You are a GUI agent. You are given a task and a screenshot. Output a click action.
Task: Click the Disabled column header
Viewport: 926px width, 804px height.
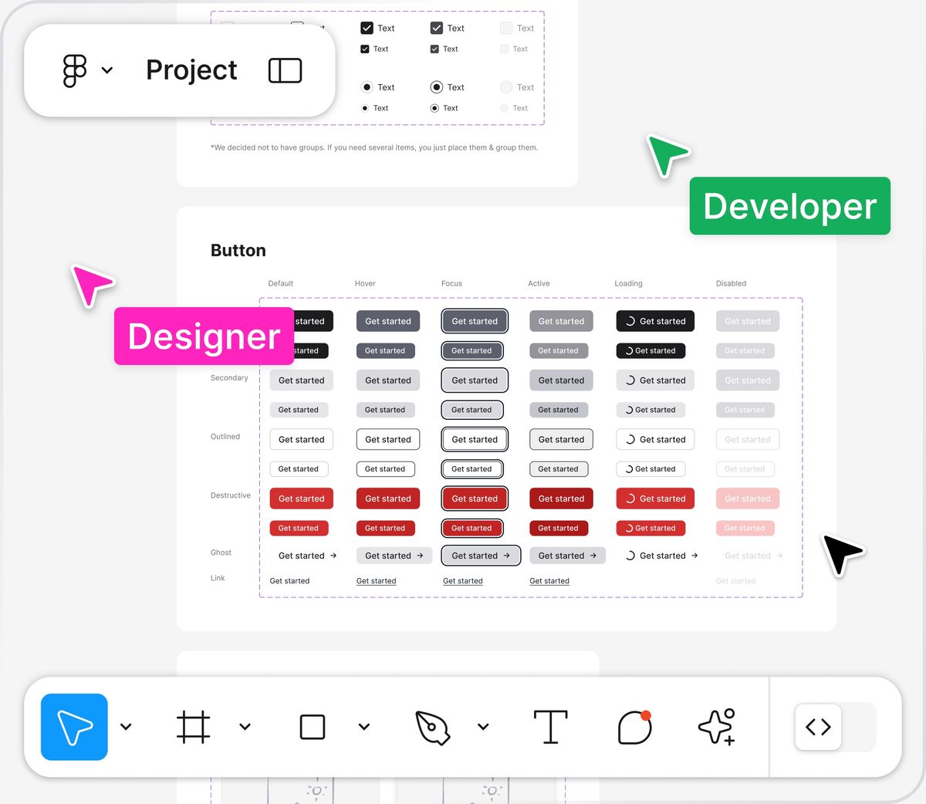coord(731,283)
